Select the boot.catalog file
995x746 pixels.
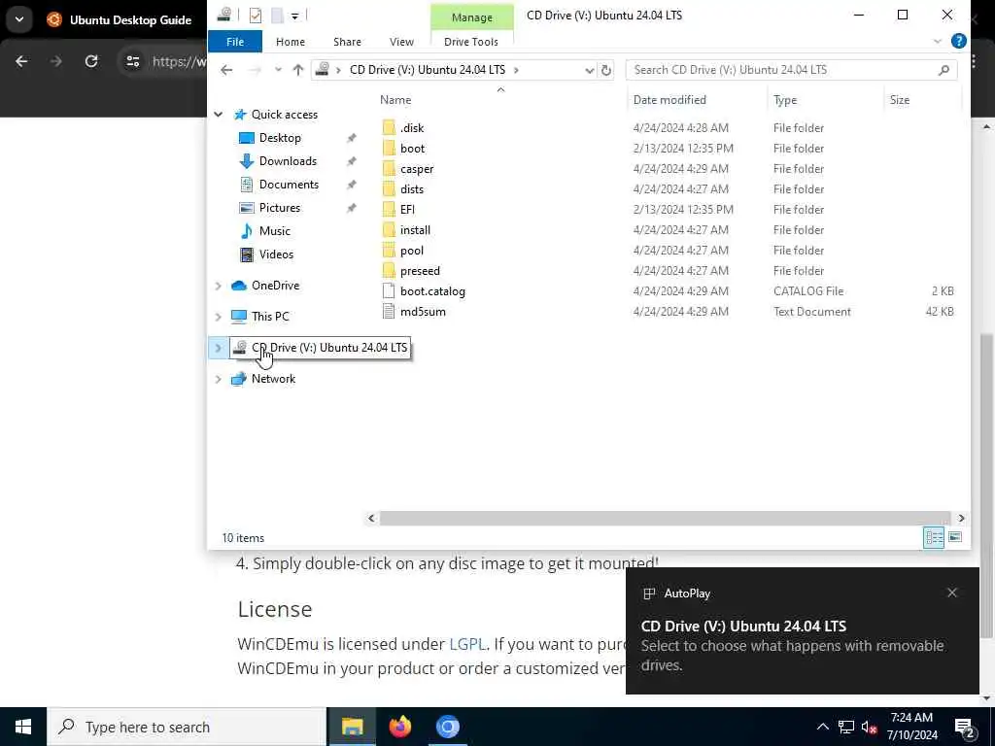pos(432,291)
